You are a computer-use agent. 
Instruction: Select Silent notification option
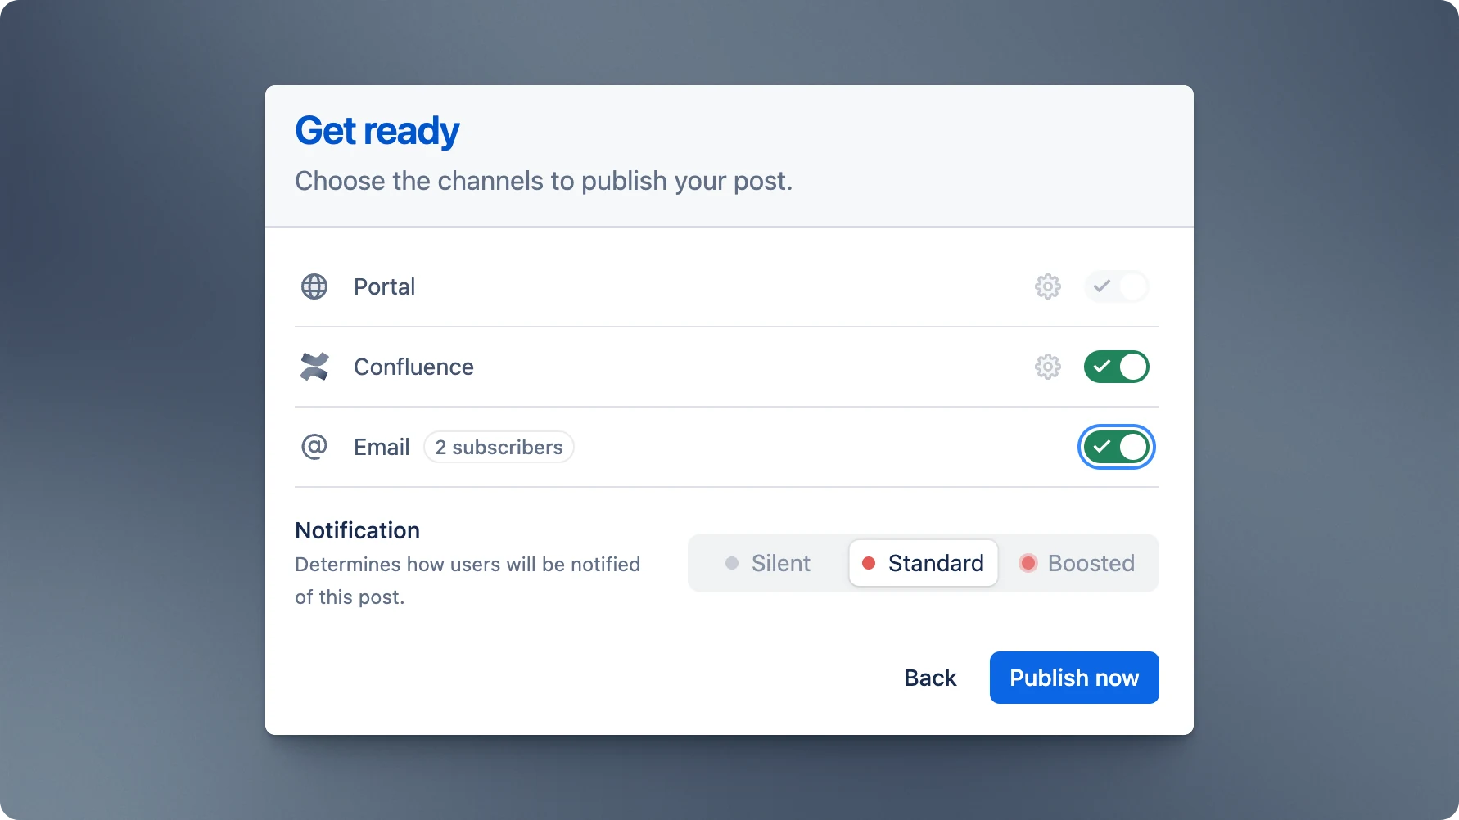pos(768,563)
